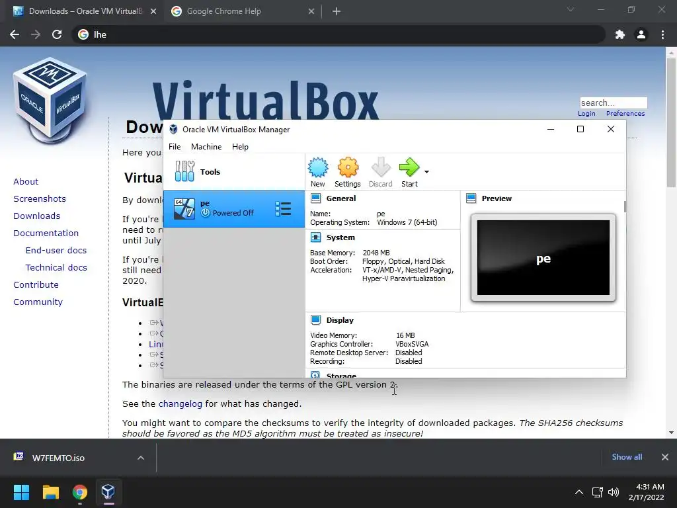Screen dimensions: 677x508
Task: Close the Chrome downloads bar
Action: click(x=665, y=457)
